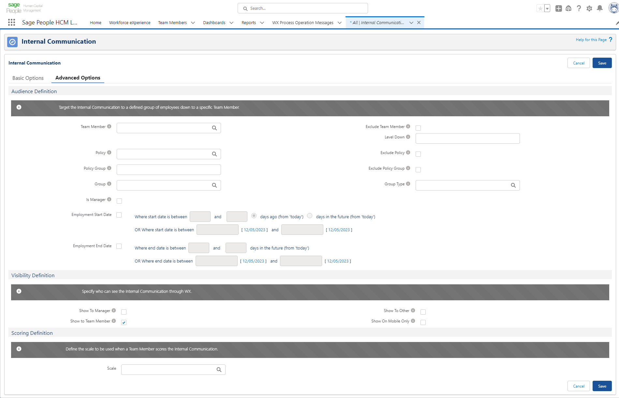Click the Group Type lookup search icon
The height and width of the screenshot is (398, 619).
513,185
